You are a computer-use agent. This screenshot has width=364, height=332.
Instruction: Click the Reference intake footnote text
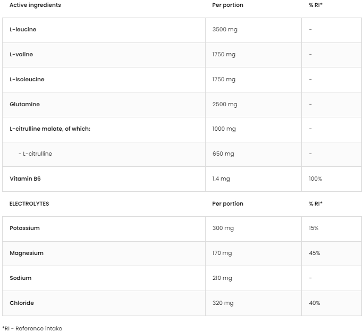point(32,329)
